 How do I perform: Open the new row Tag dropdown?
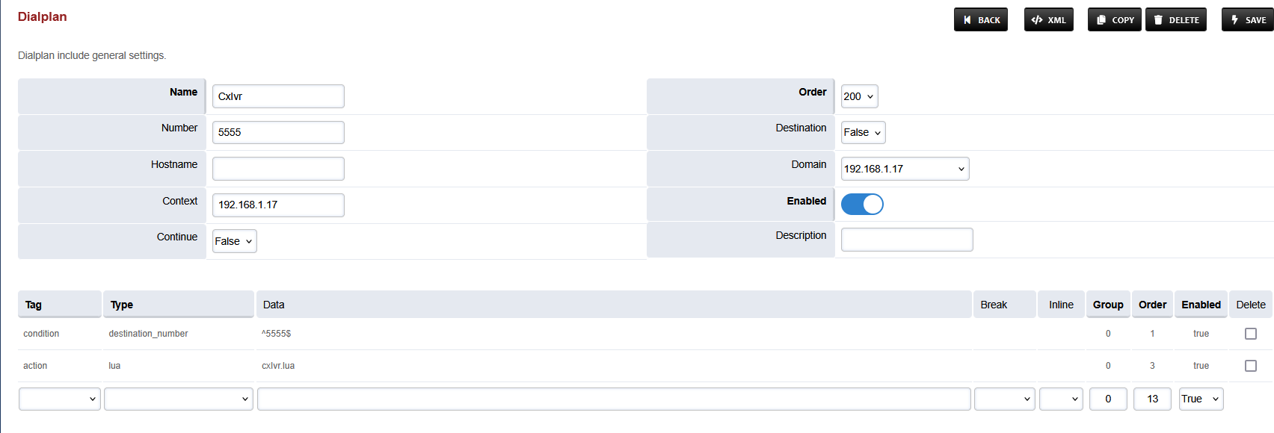tap(60, 399)
